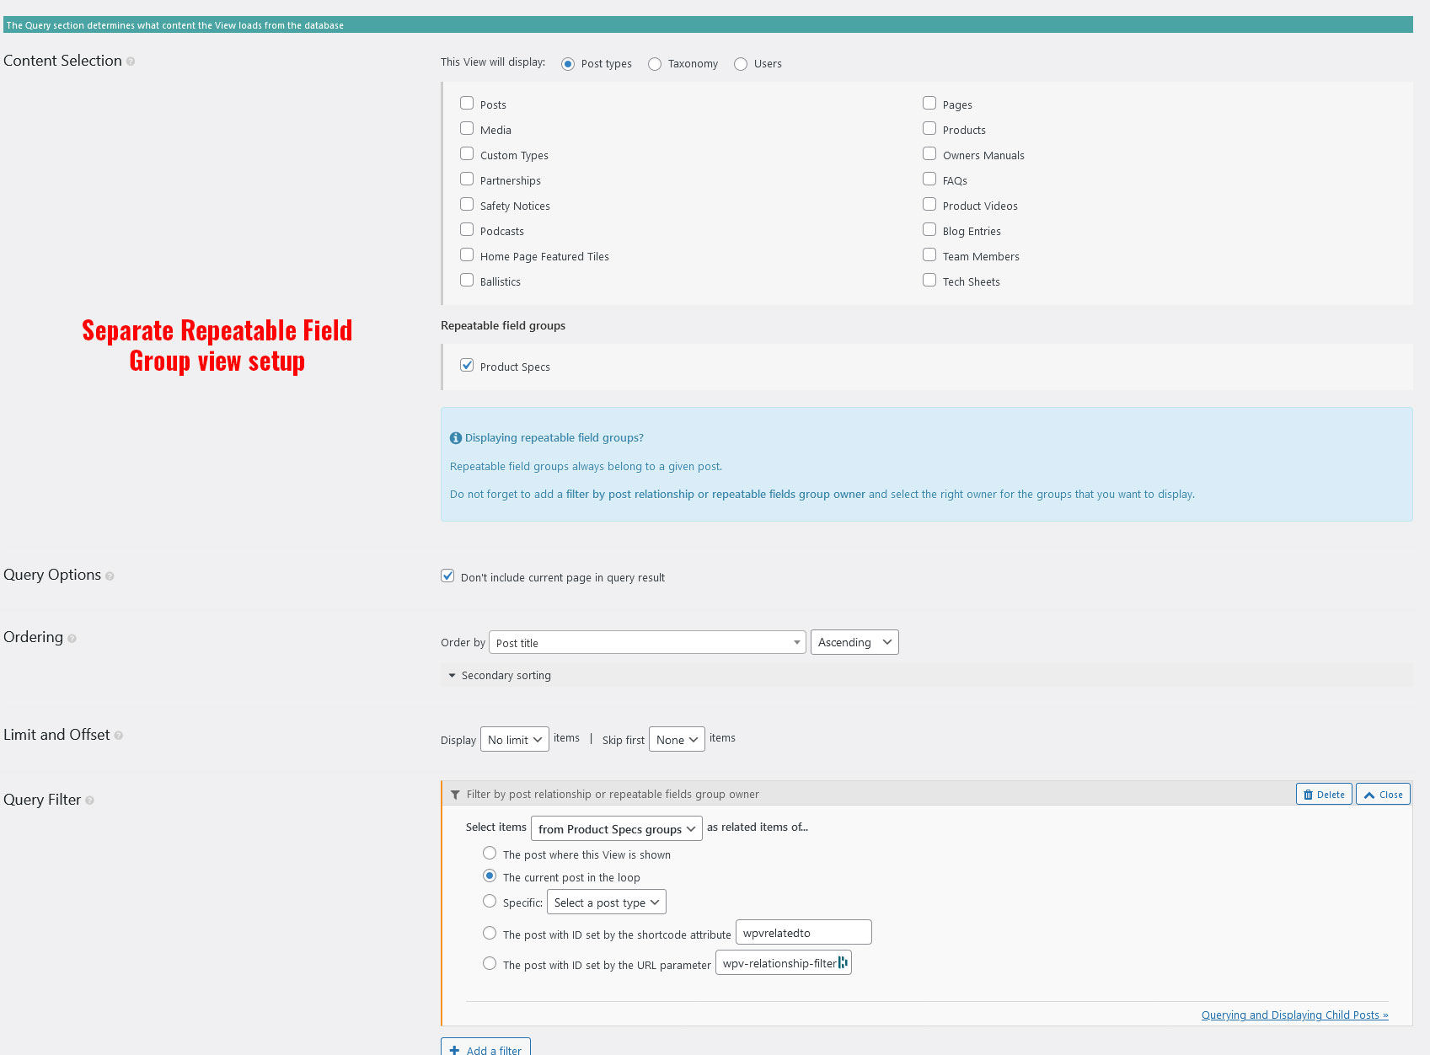Click the icon inside the URL parameter field
The width and height of the screenshot is (1430, 1055).
point(843,963)
